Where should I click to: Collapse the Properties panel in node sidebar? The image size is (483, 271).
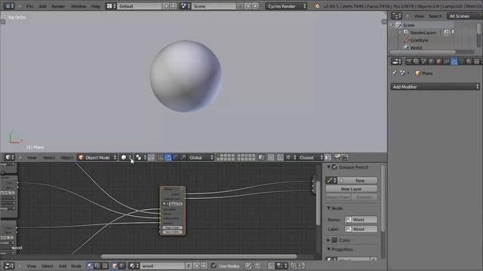pyautogui.click(x=328, y=249)
